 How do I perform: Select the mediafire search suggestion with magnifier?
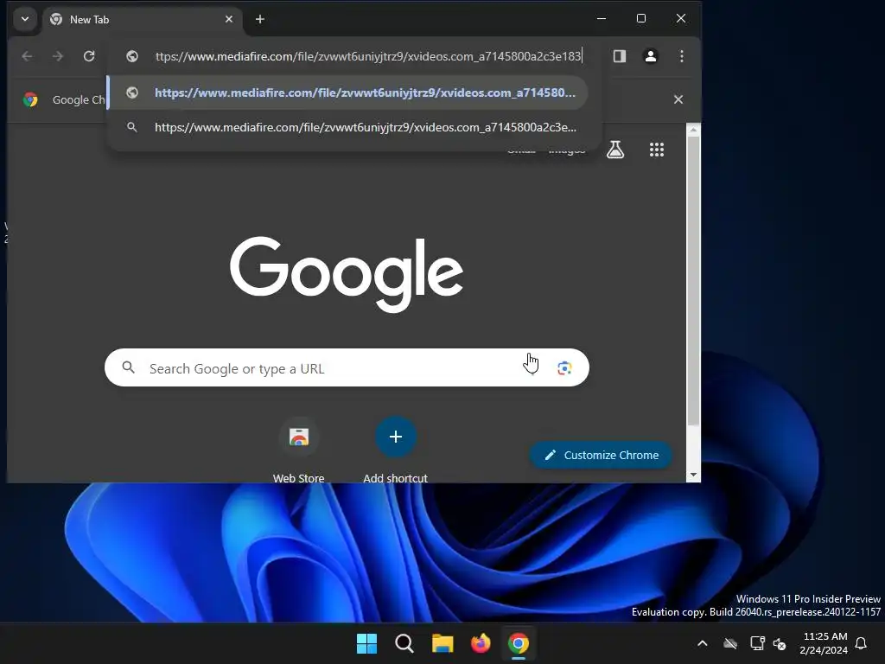[347, 127]
